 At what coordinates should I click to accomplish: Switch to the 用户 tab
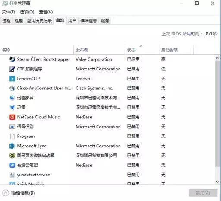click(72, 21)
